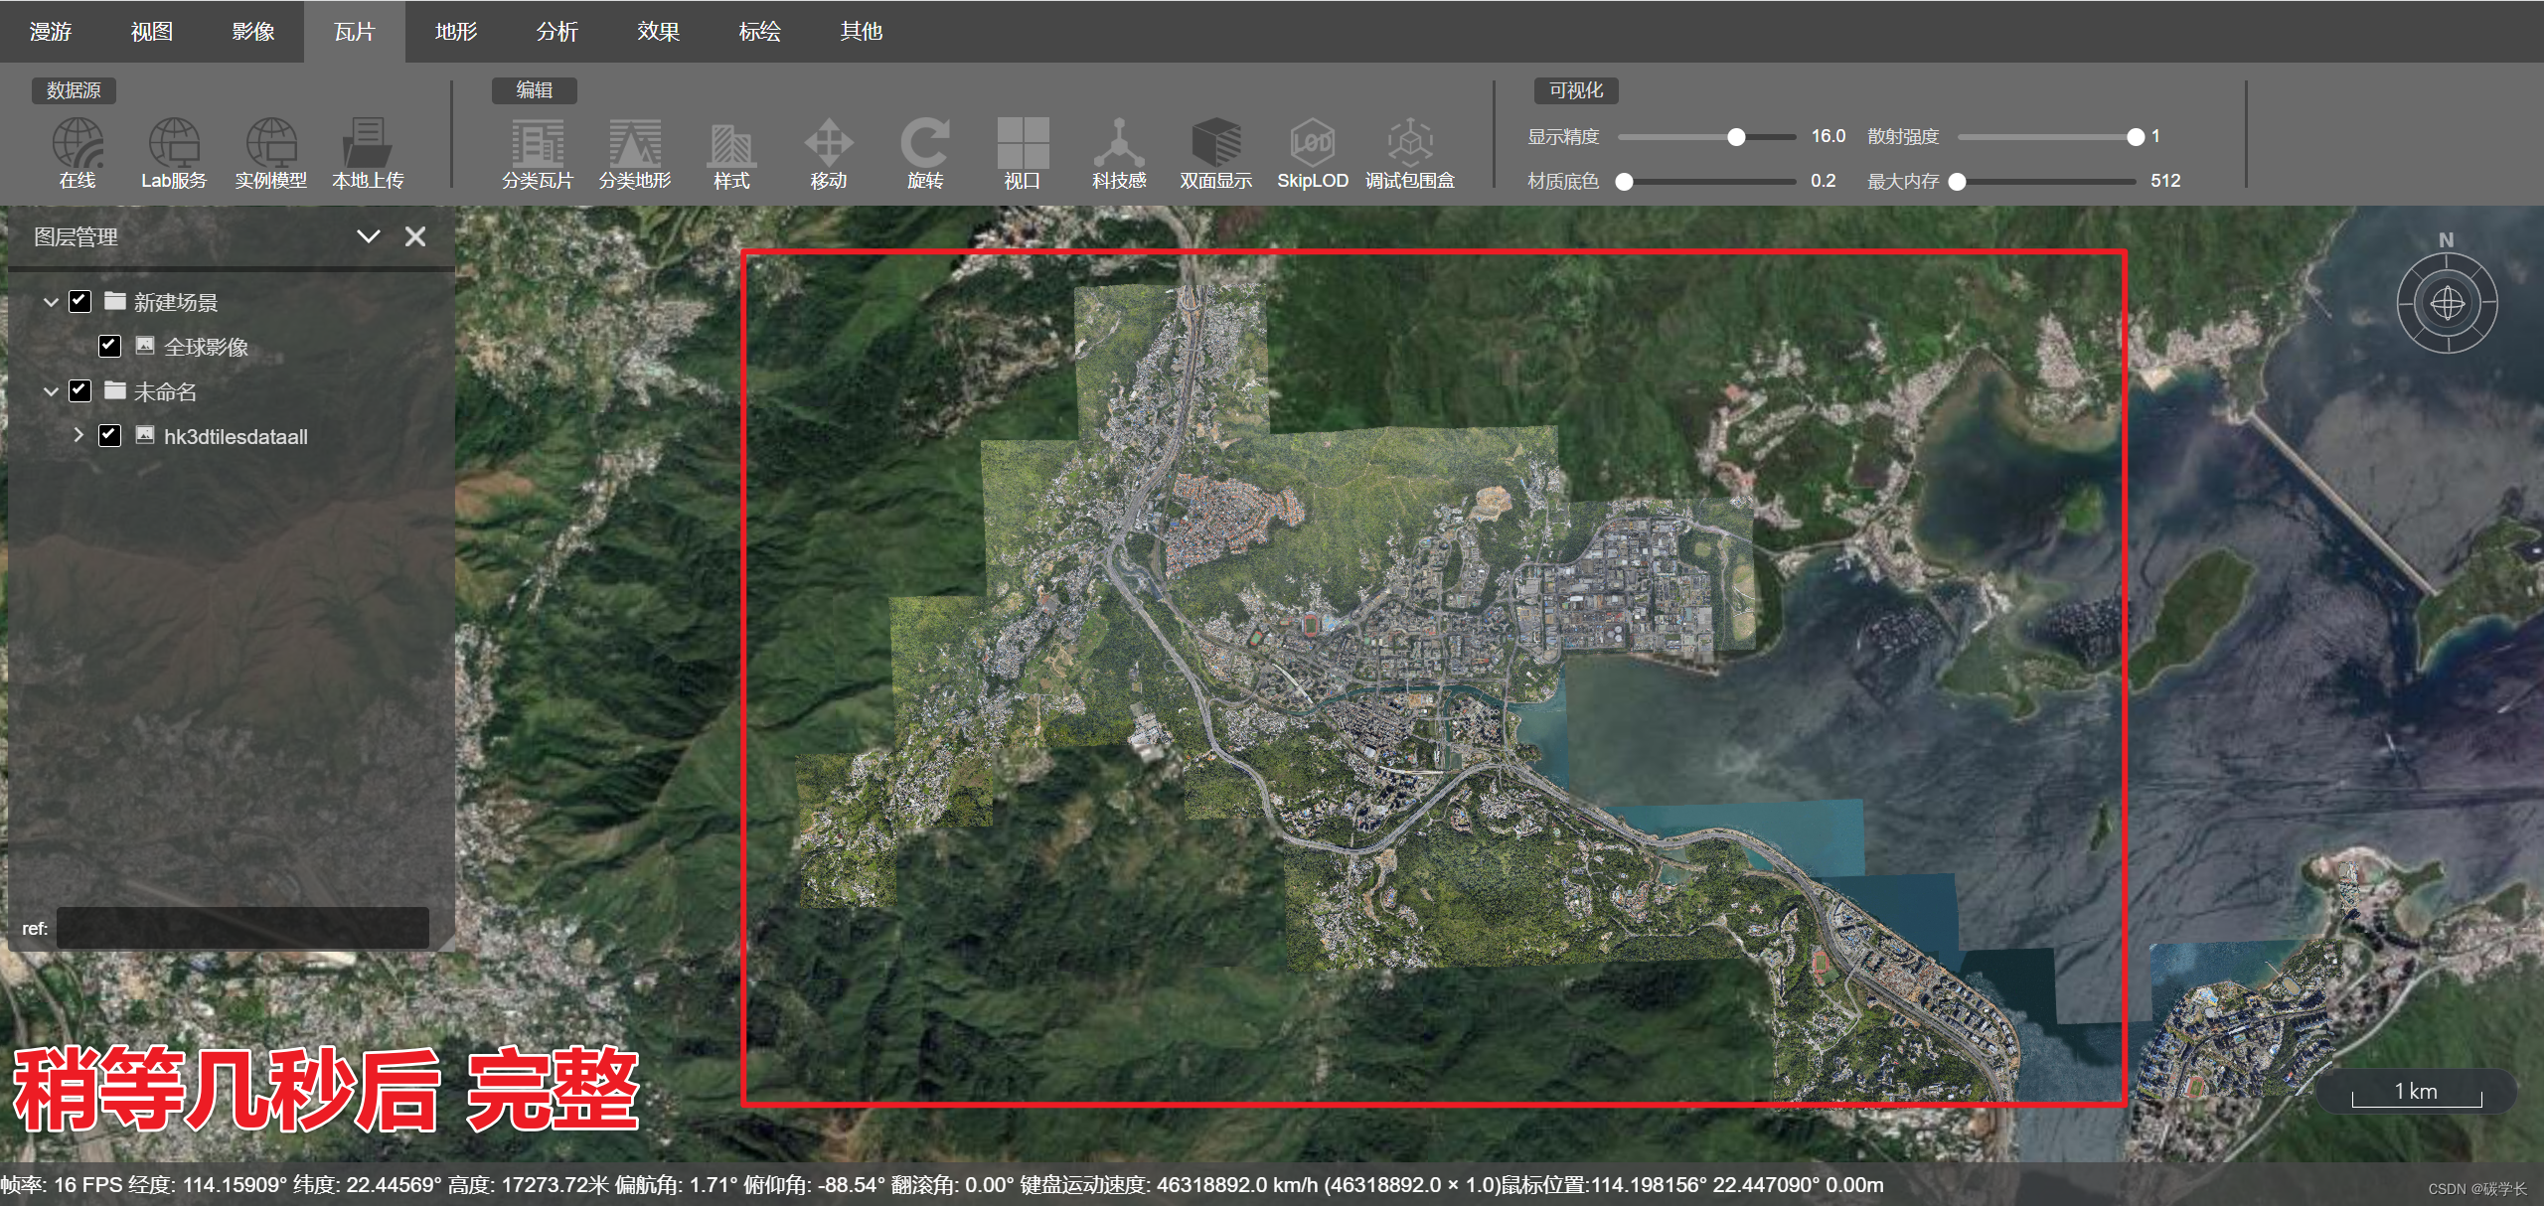This screenshot has height=1206, width=2544.
Task: Open the Lab服务 data source
Action: 174,154
